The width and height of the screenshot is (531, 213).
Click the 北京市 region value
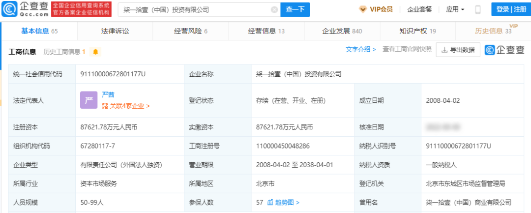click(265, 184)
